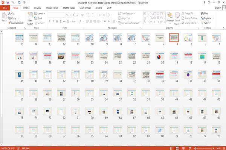Open the FILE tab
This screenshot has width=226, height=150.
pos(5,8)
